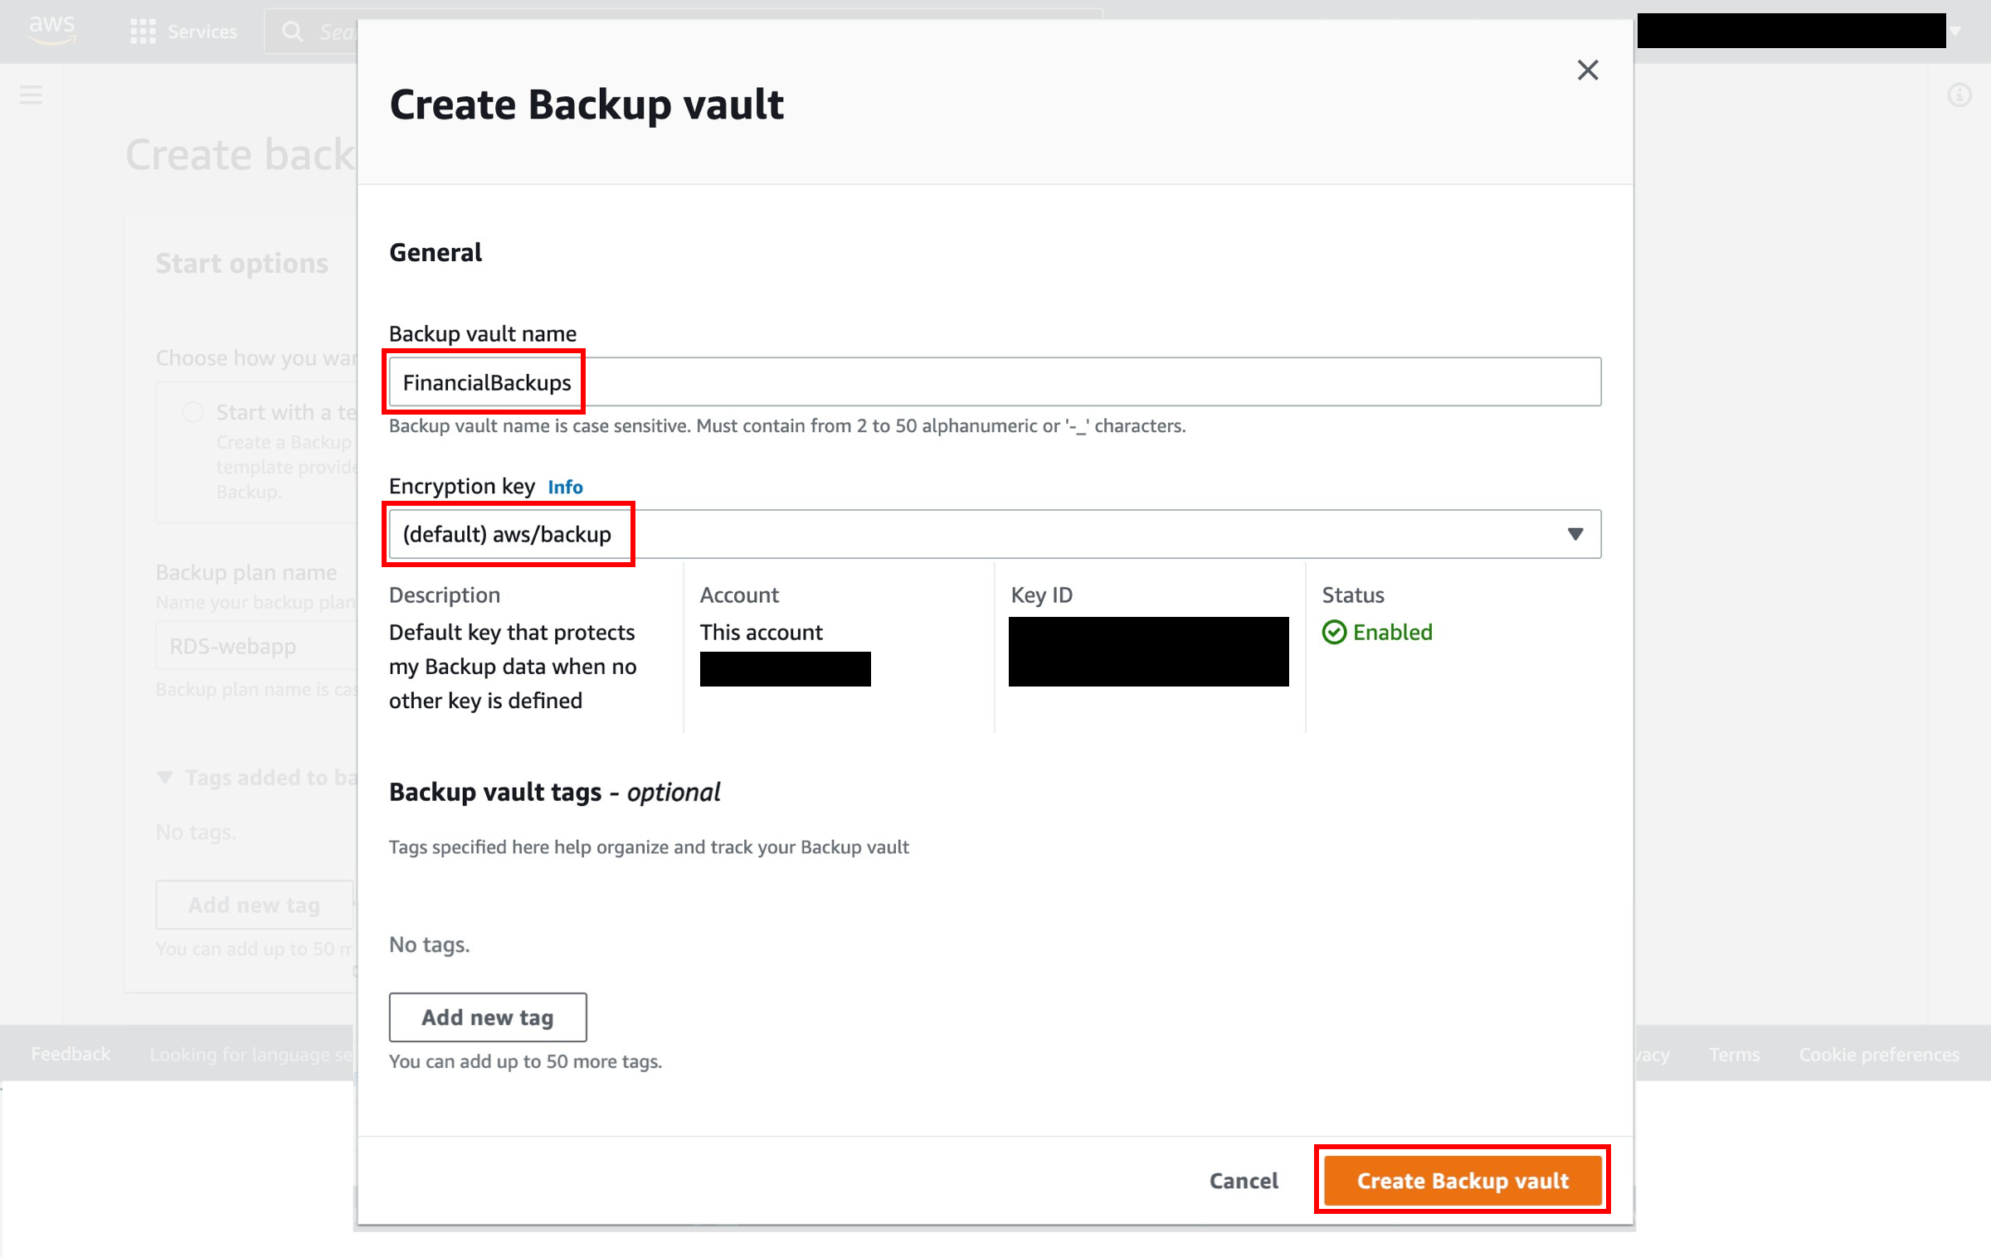Screen dimensions: 1991x1257
Task: Open the Terms footer link
Action: pos(1734,1055)
